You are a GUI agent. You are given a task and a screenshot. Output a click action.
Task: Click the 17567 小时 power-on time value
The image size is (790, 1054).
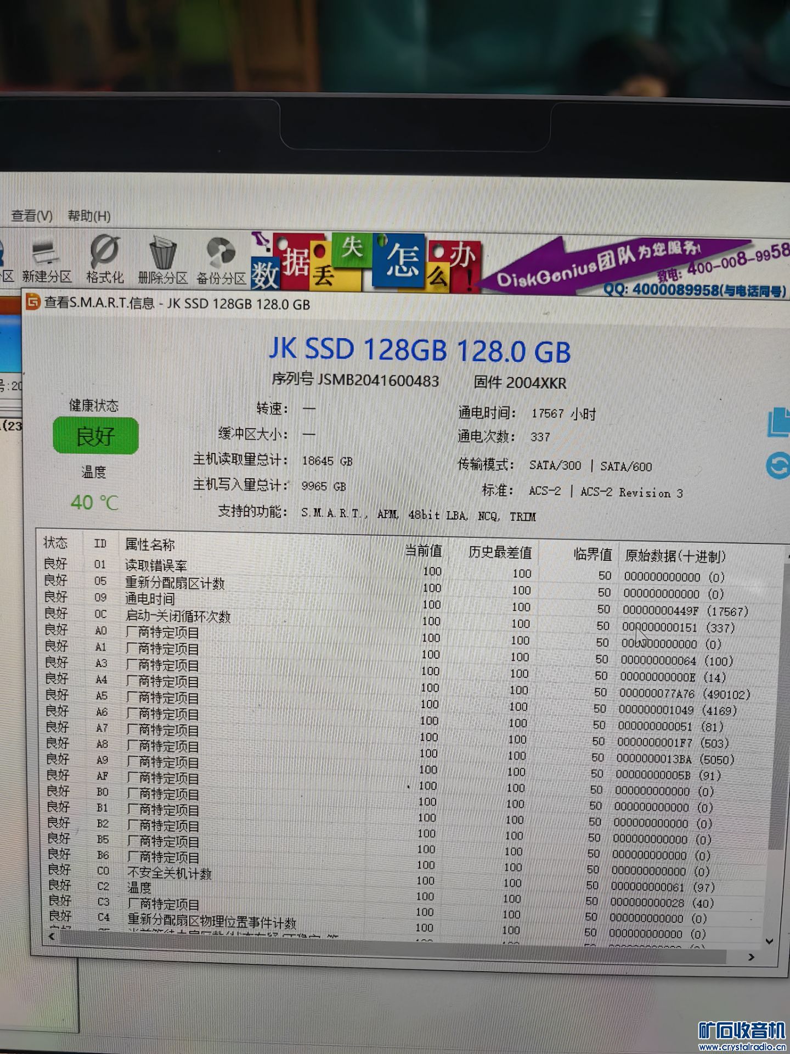[563, 413]
